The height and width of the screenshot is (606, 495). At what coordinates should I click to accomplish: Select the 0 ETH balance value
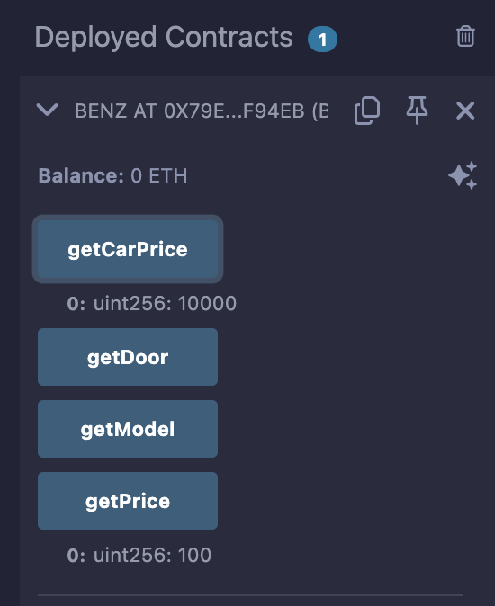coord(159,176)
